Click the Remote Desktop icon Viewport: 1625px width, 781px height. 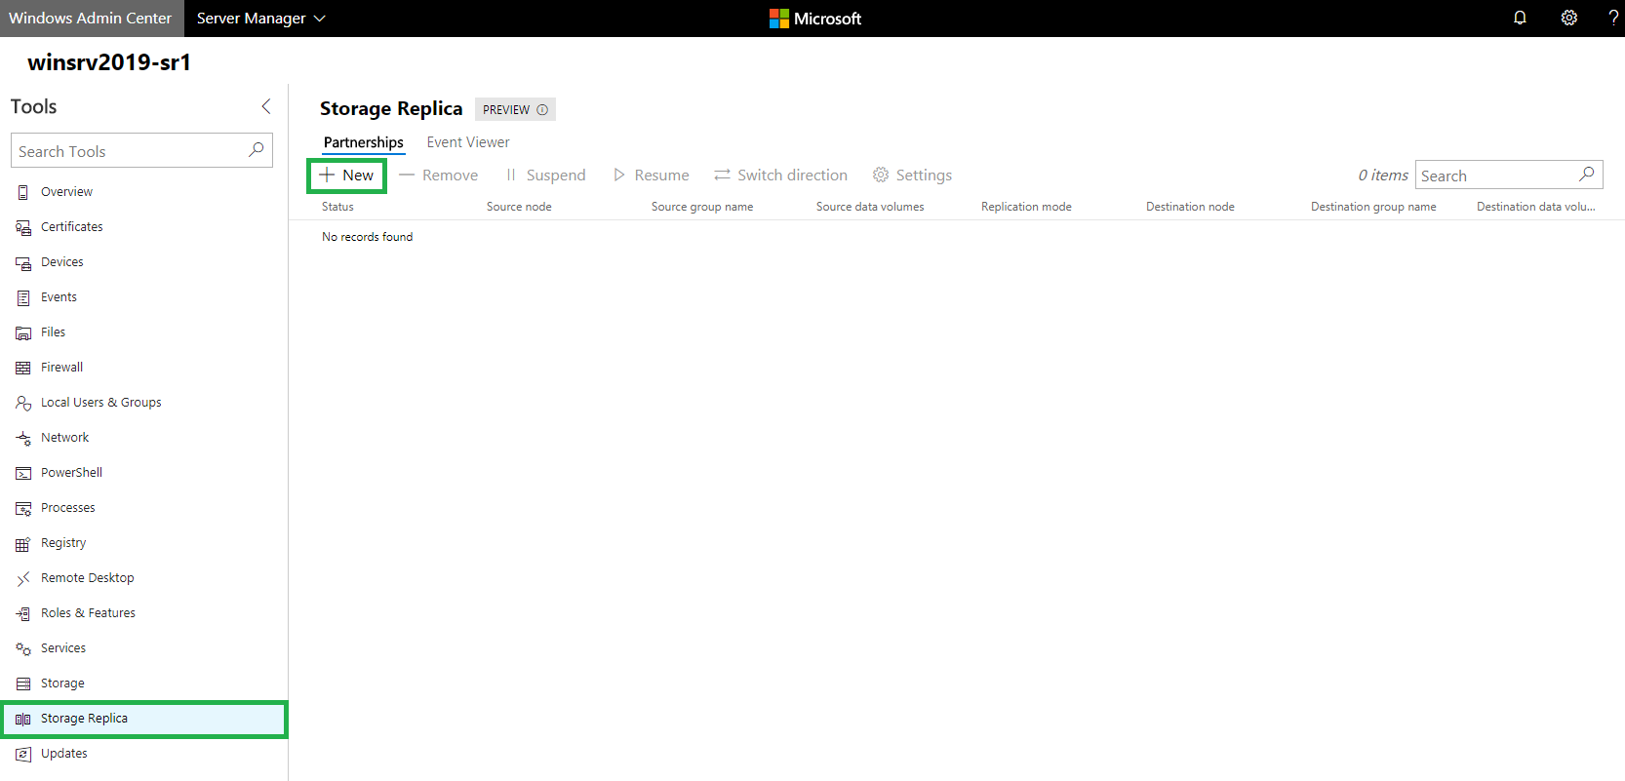pos(23,578)
